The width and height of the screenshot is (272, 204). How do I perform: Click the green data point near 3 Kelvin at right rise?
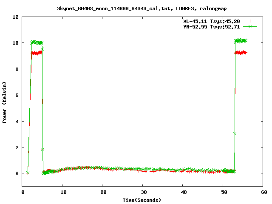click(235, 134)
